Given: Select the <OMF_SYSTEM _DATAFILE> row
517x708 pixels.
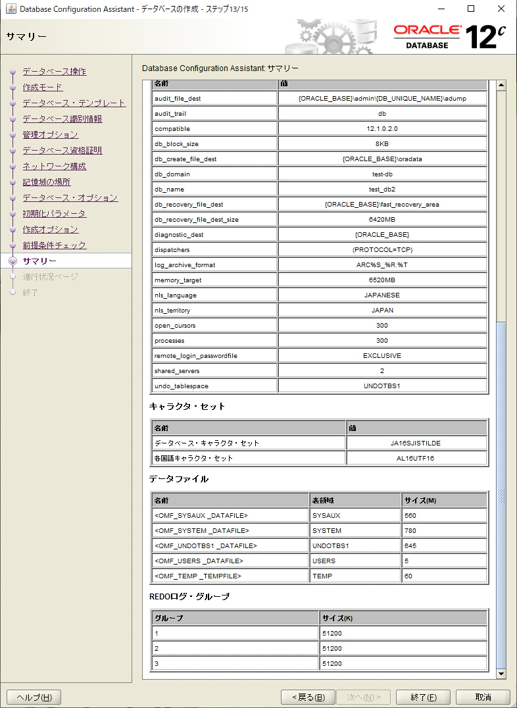Looking at the screenshot, I should (x=320, y=530).
